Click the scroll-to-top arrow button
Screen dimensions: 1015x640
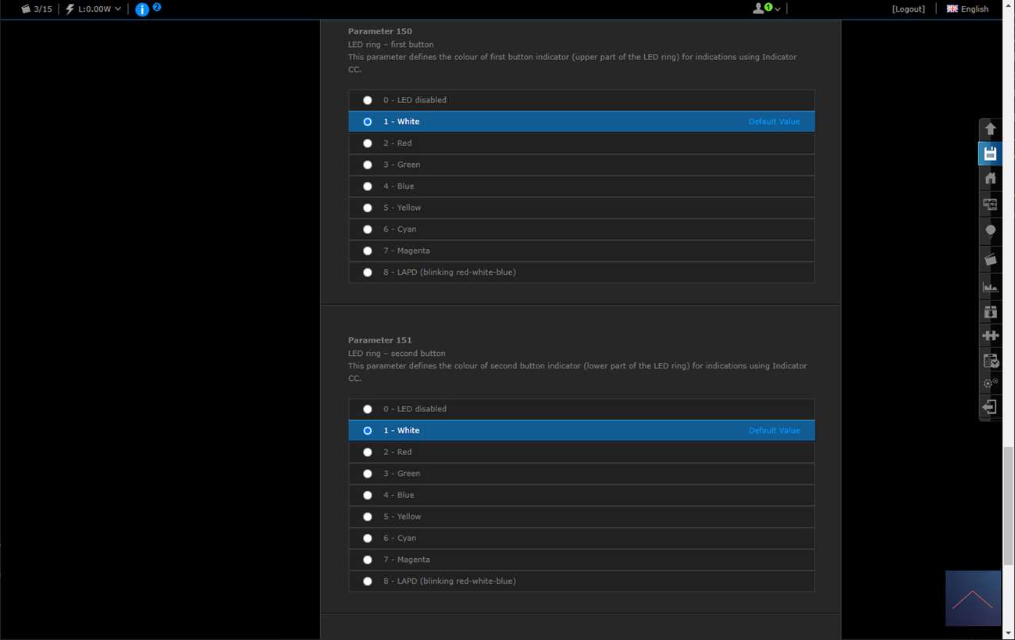click(x=973, y=599)
